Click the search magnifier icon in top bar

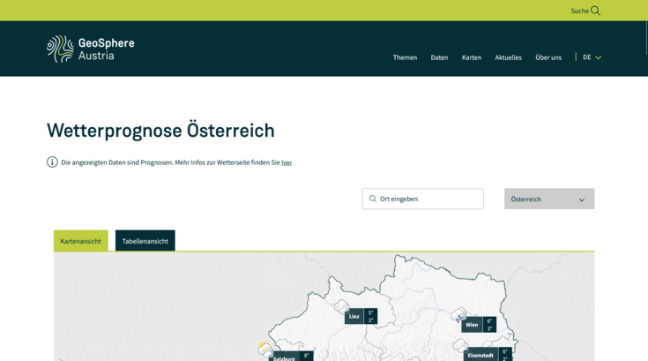(595, 11)
